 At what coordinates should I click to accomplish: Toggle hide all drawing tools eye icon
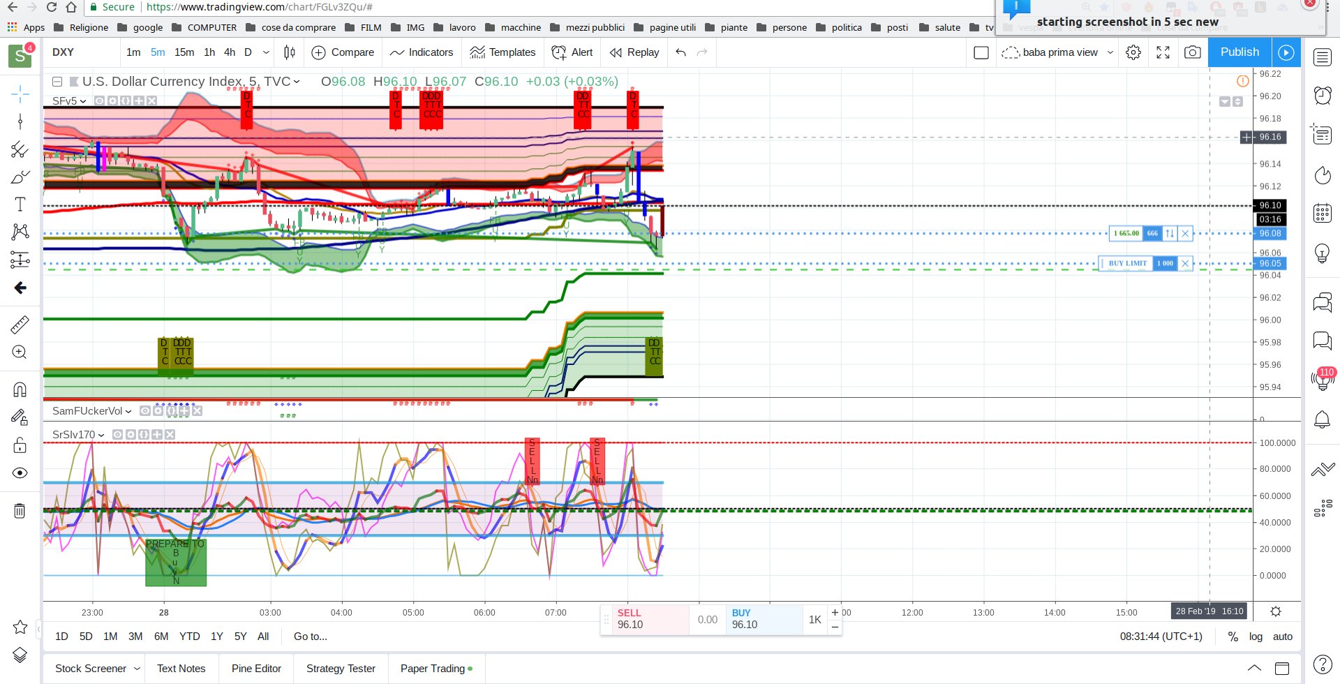(x=20, y=473)
